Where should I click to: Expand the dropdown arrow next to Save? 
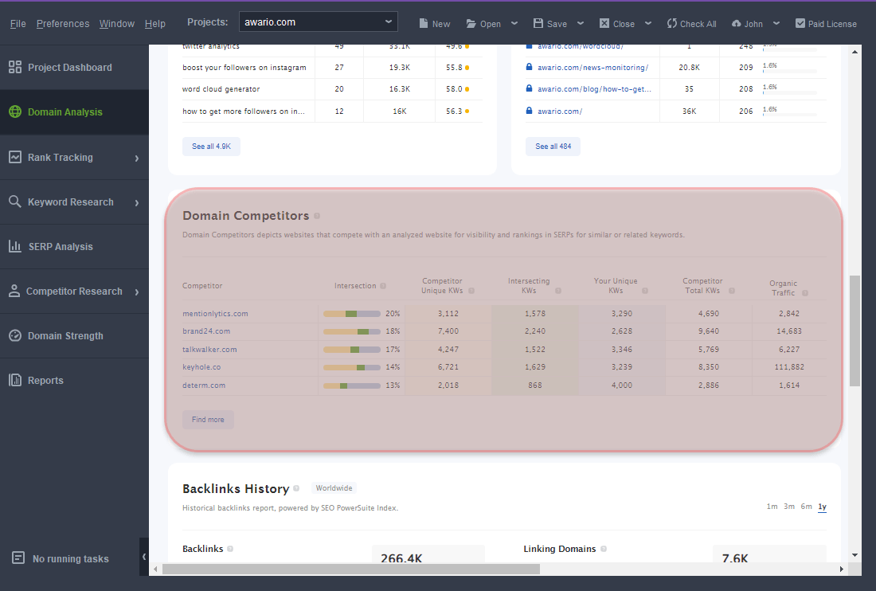[x=581, y=23]
